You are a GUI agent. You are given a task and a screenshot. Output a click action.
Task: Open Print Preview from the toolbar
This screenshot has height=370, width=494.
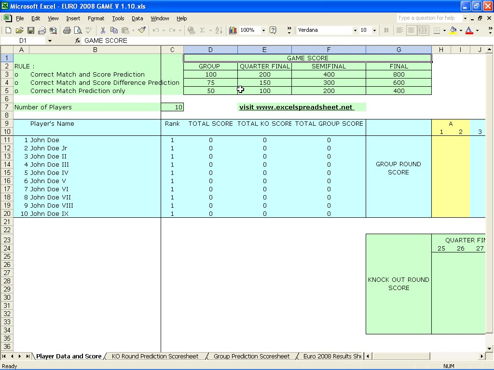pos(78,30)
